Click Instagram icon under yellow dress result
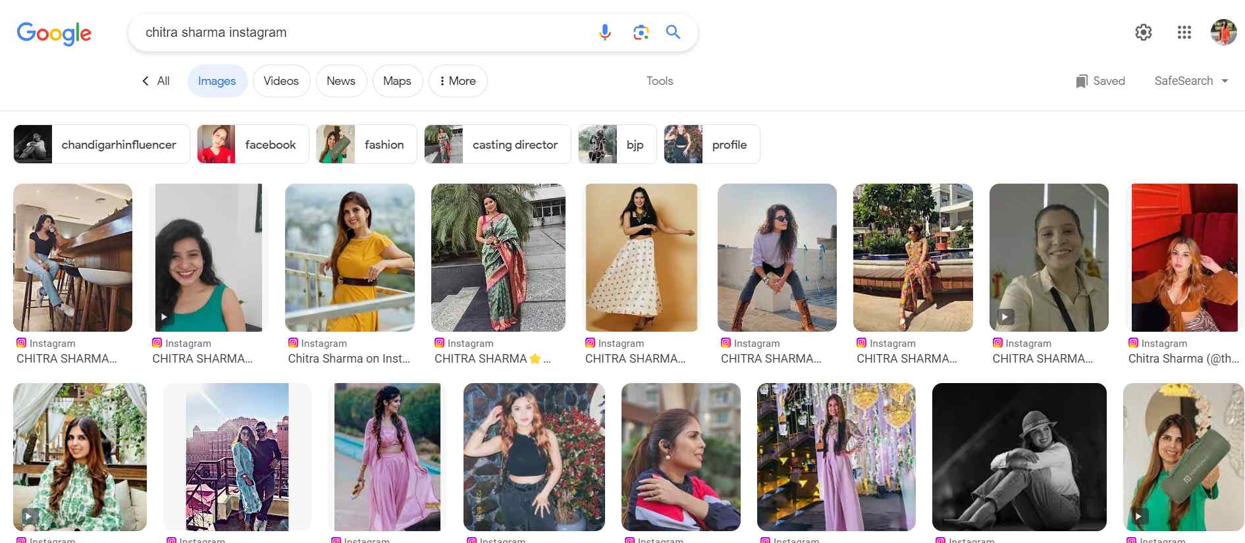This screenshot has height=543, width=1245. pyautogui.click(x=293, y=343)
